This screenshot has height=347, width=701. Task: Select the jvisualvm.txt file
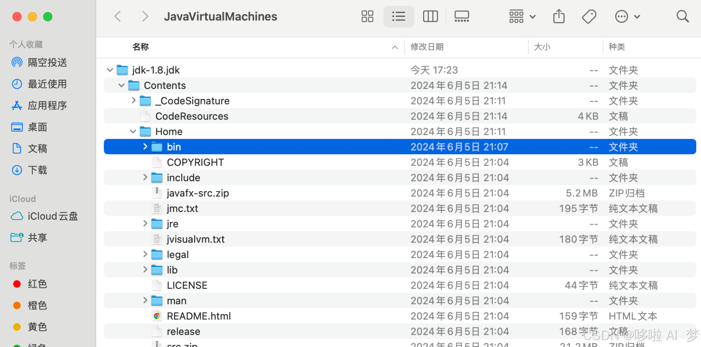(400, 239)
